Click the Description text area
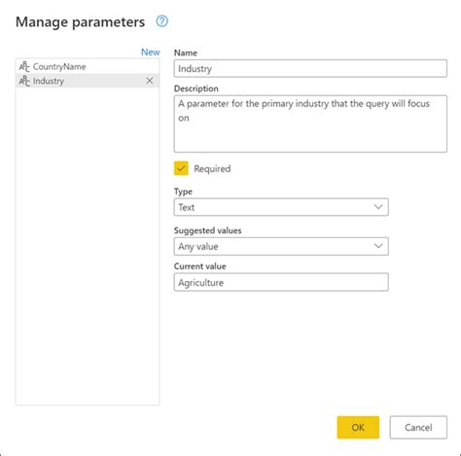Viewport: 461px width, 456px height. click(x=310, y=123)
